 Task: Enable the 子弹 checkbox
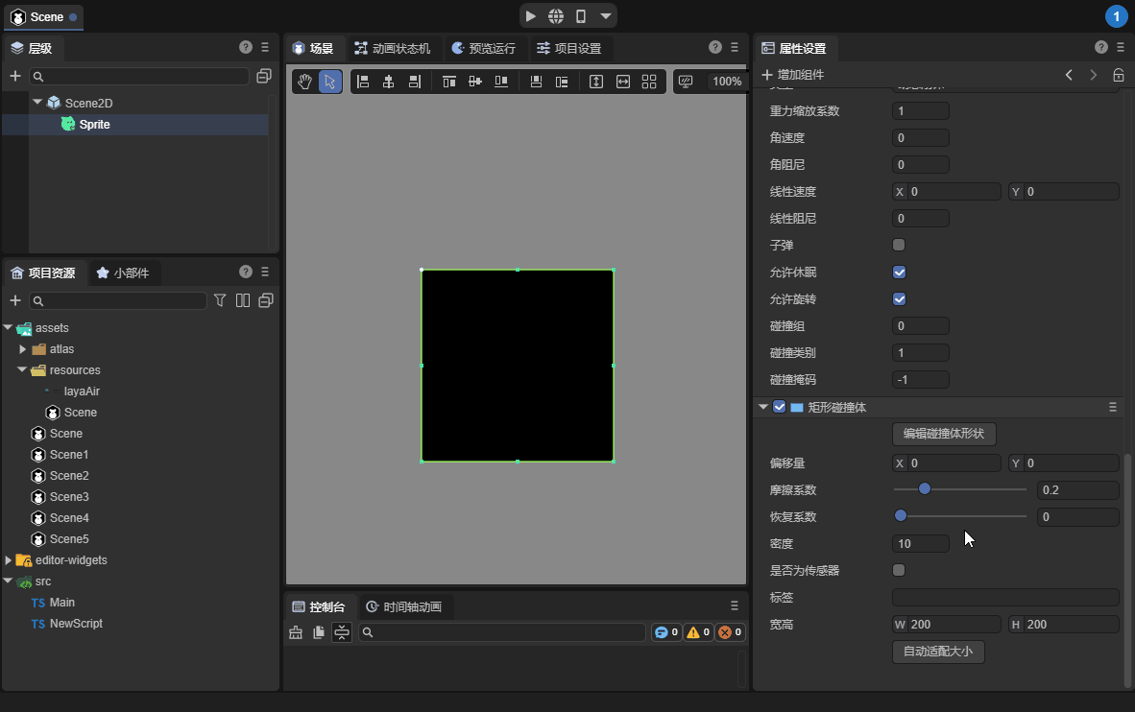click(899, 245)
